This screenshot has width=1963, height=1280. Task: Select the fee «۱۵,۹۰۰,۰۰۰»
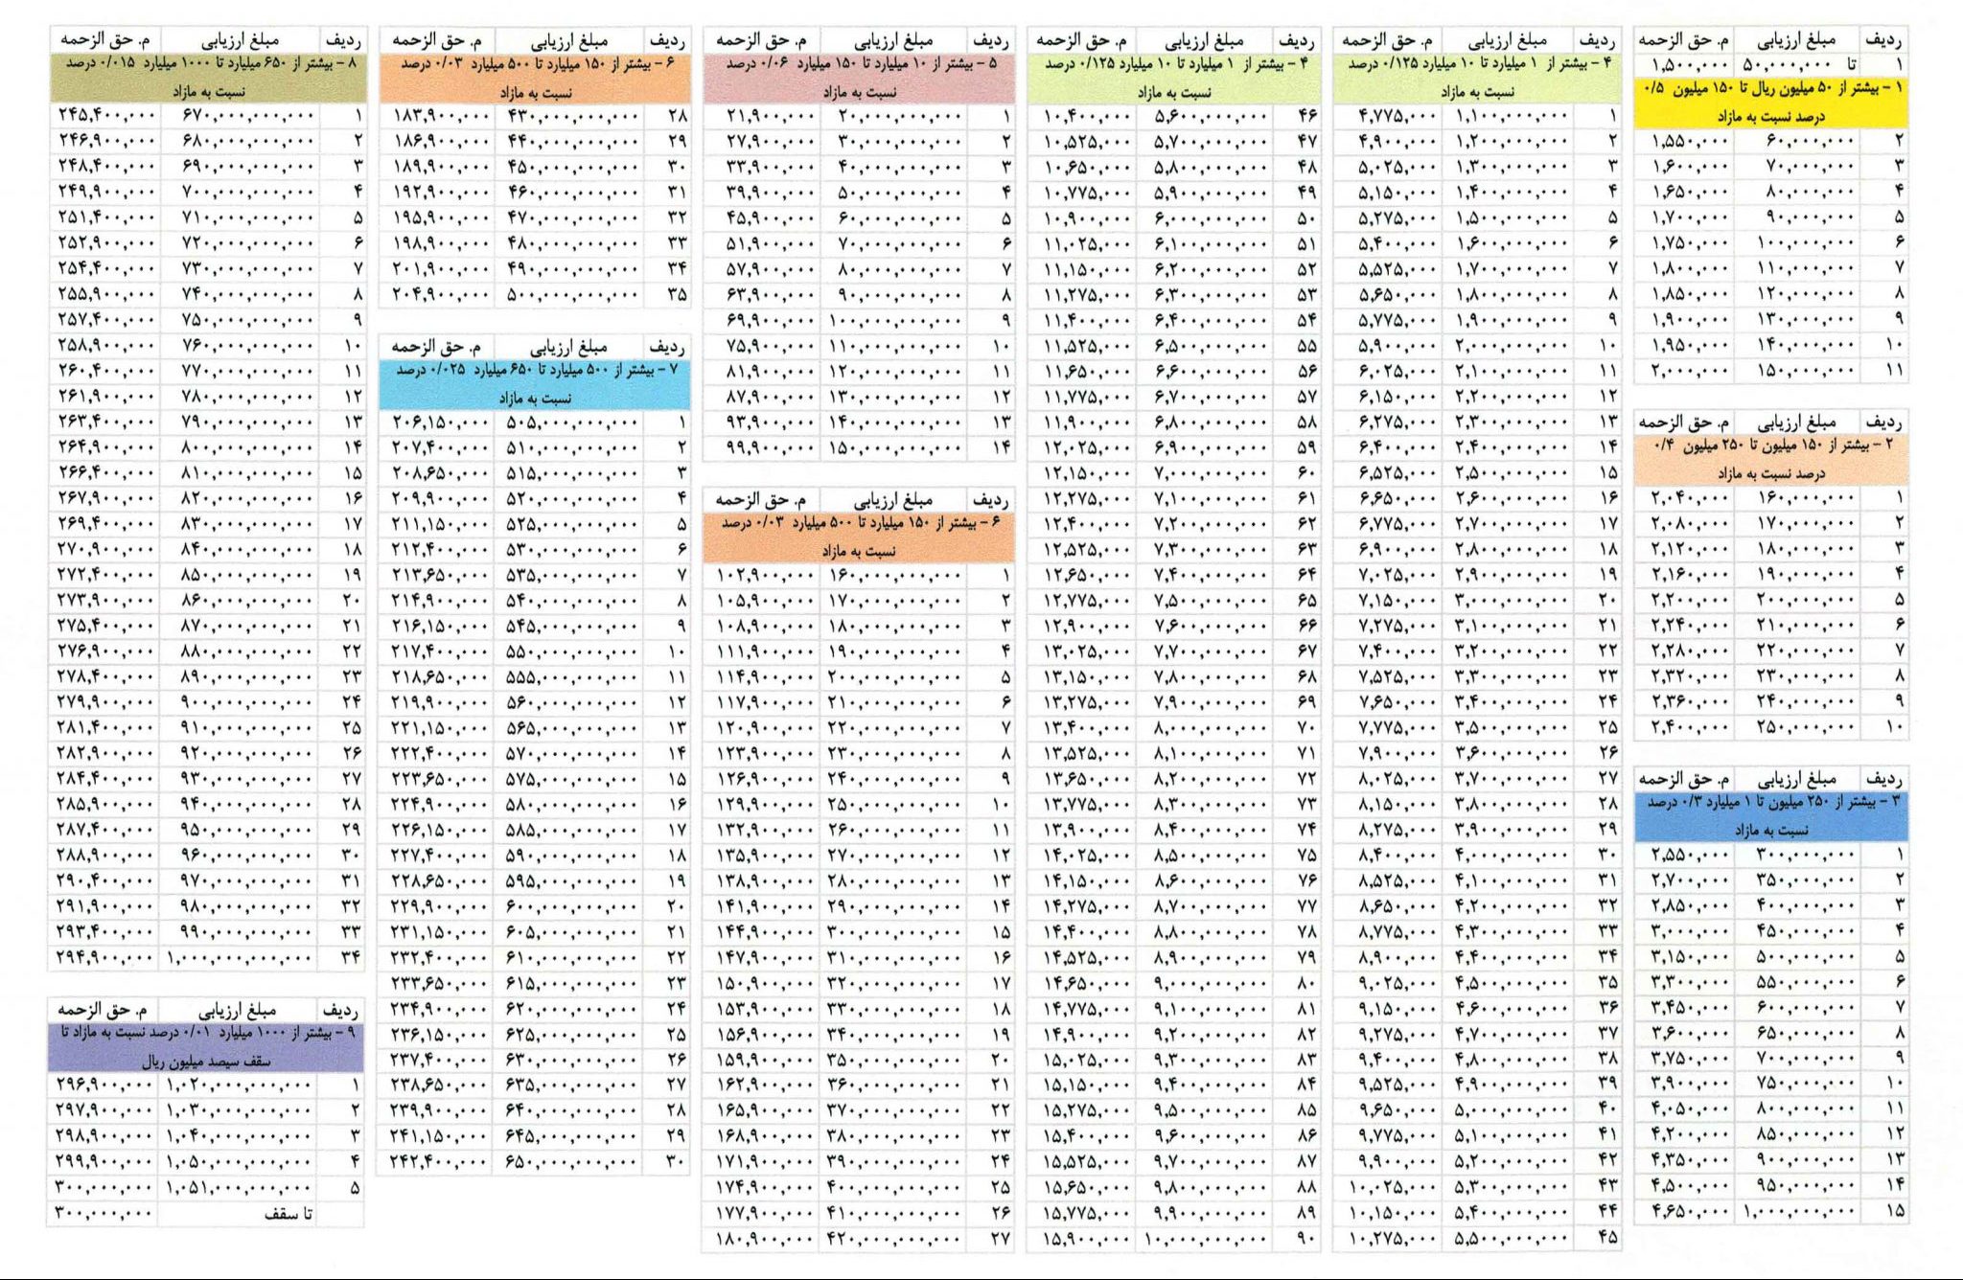(1087, 1239)
